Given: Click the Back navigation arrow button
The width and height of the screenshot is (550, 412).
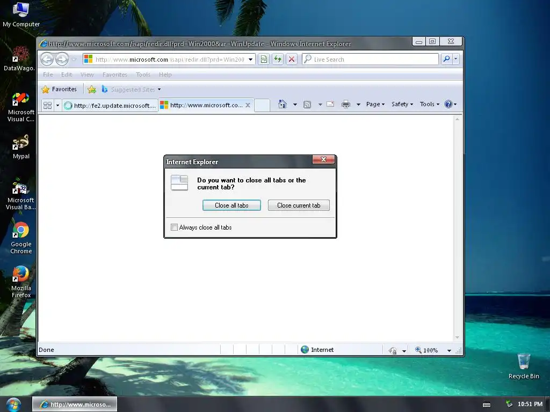Looking at the screenshot, I should point(47,59).
